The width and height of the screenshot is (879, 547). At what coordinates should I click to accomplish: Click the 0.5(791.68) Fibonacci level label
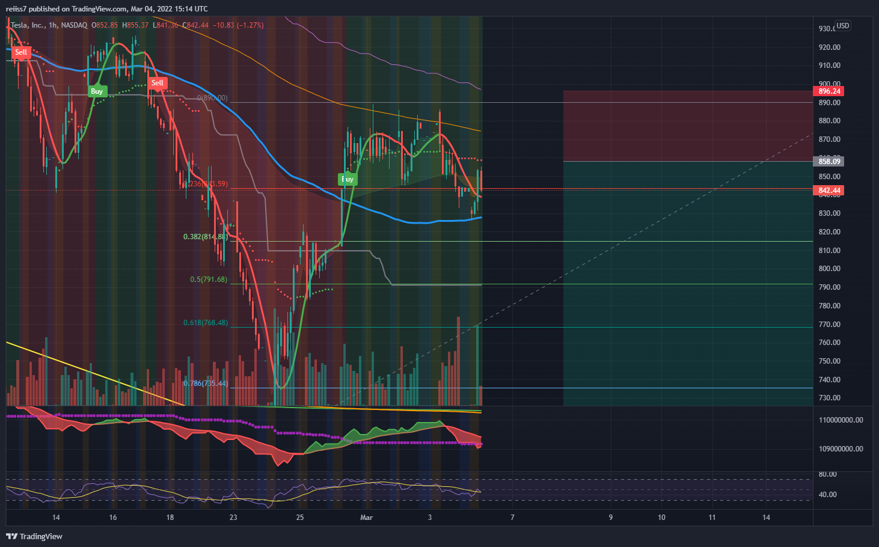point(209,280)
